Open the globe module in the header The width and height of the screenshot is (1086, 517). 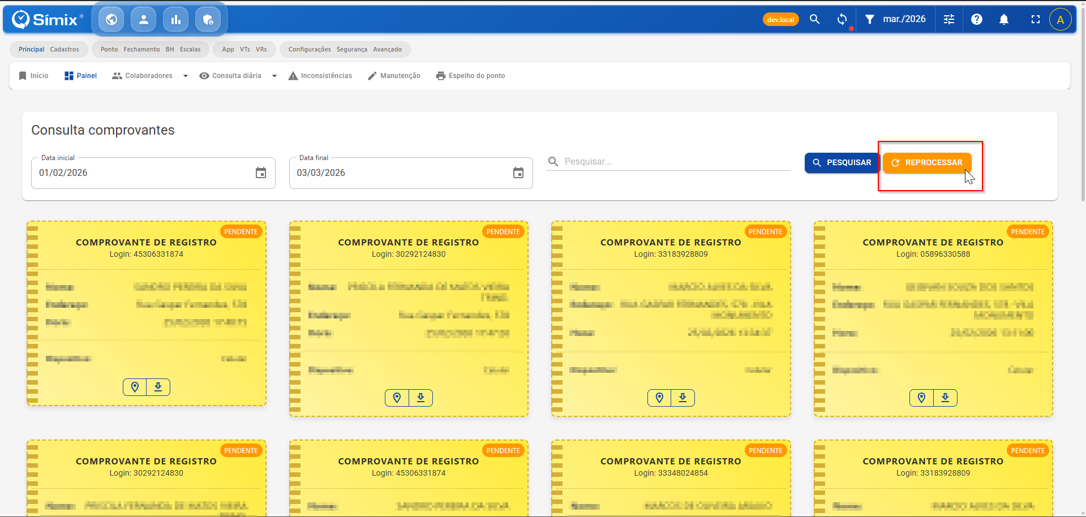[111, 20]
